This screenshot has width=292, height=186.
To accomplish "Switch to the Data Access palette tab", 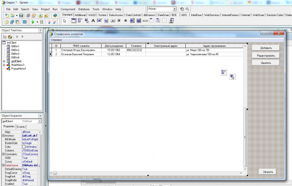I will [116, 15].
